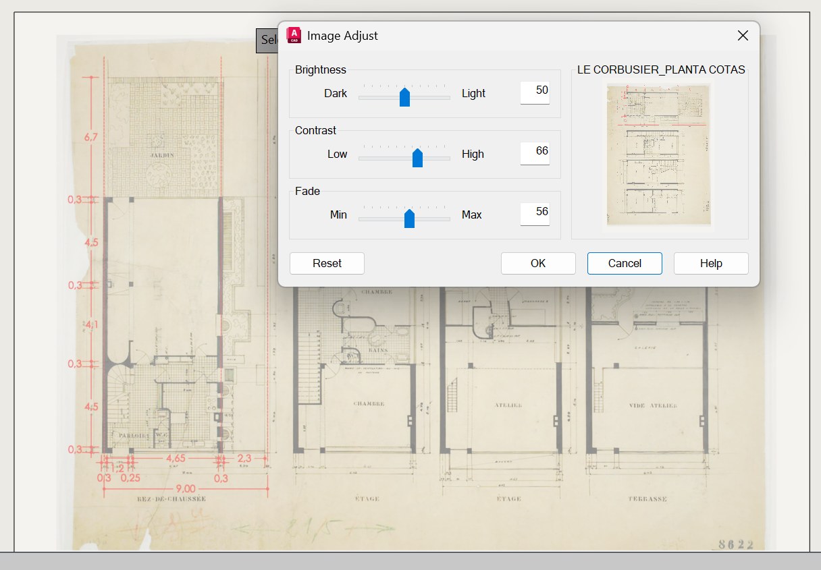This screenshot has width=821, height=570.
Task: Click the 9,00 dimension on the drawing
Action: click(x=185, y=488)
